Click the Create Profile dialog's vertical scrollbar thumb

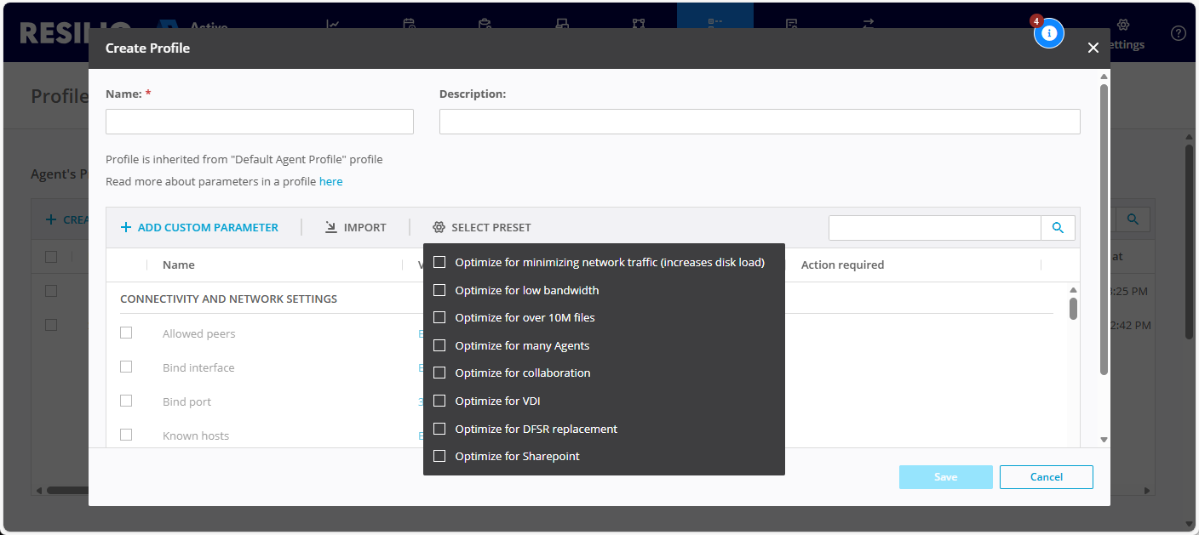coord(1104,230)
